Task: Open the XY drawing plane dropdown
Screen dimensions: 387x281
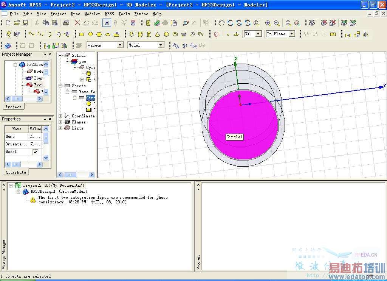Action: pyautogui.click(x=259, y=34)
